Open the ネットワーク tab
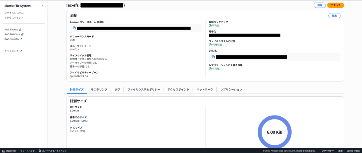The image size is (362, 153). coord(205,90)
